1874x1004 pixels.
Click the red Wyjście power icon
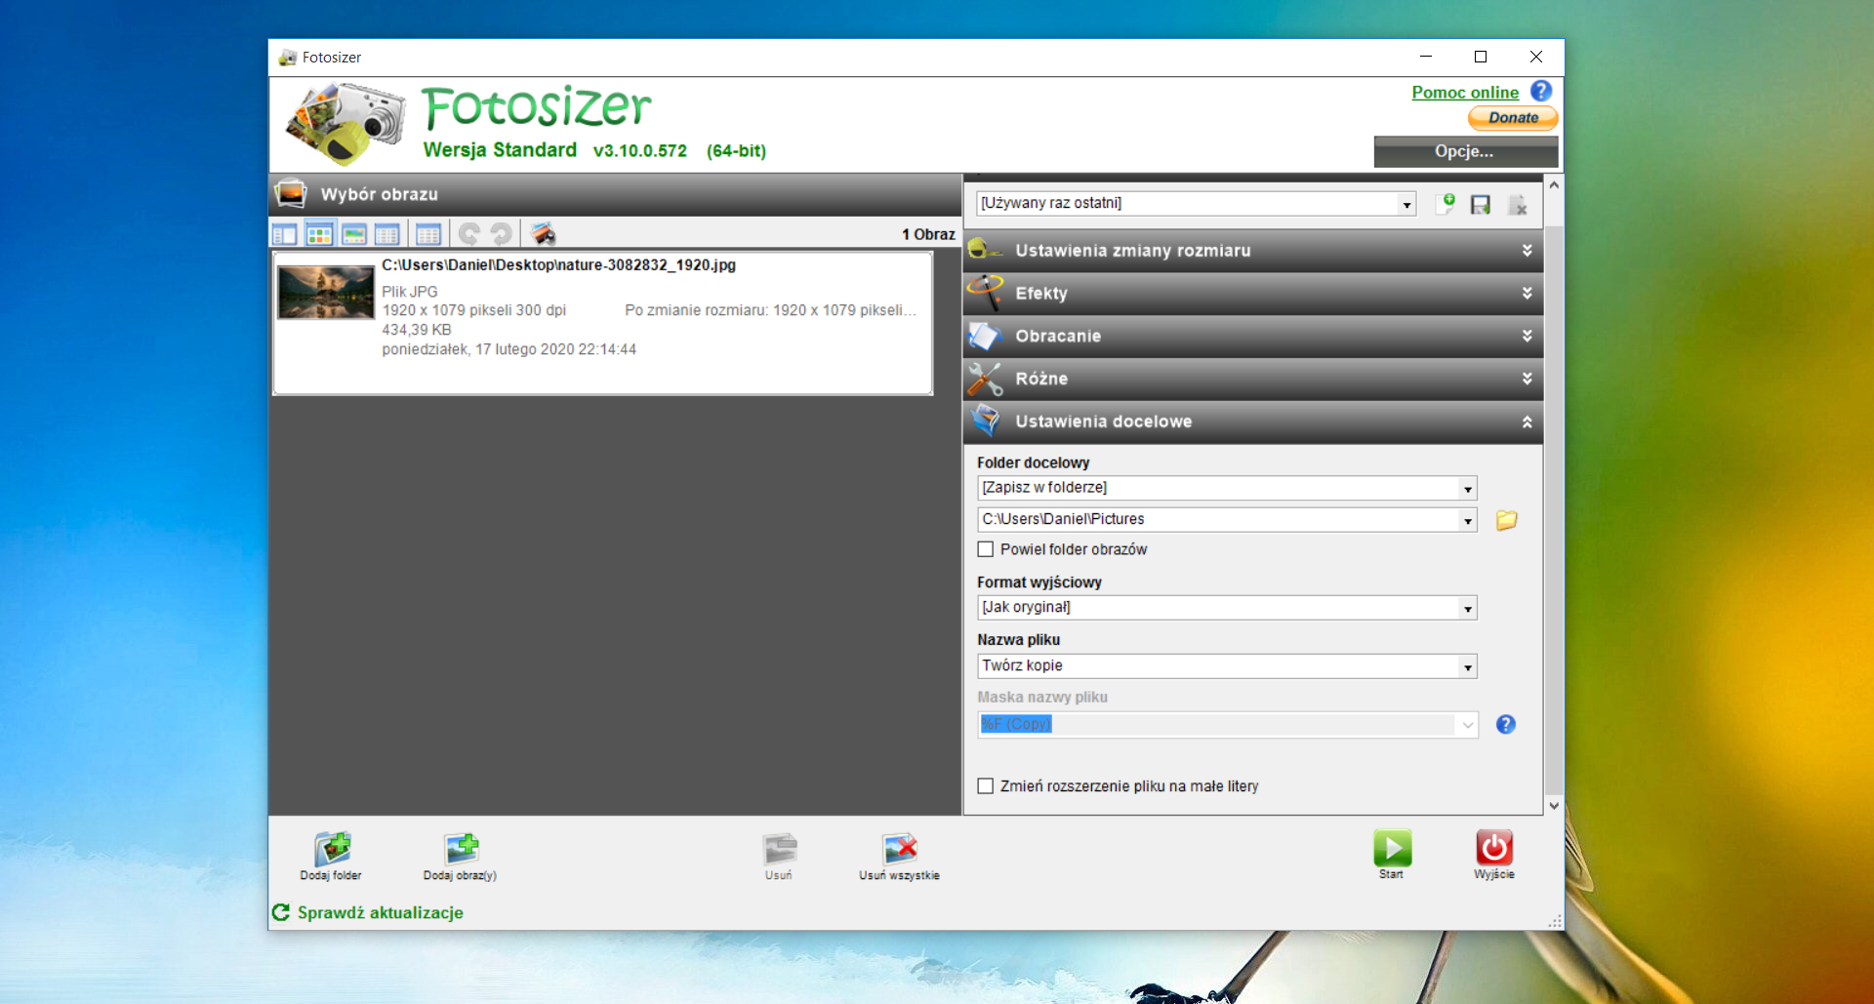point(1493,848)
